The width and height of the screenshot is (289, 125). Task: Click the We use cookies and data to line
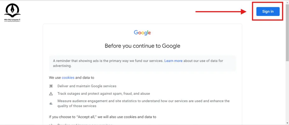coord(72,78)
